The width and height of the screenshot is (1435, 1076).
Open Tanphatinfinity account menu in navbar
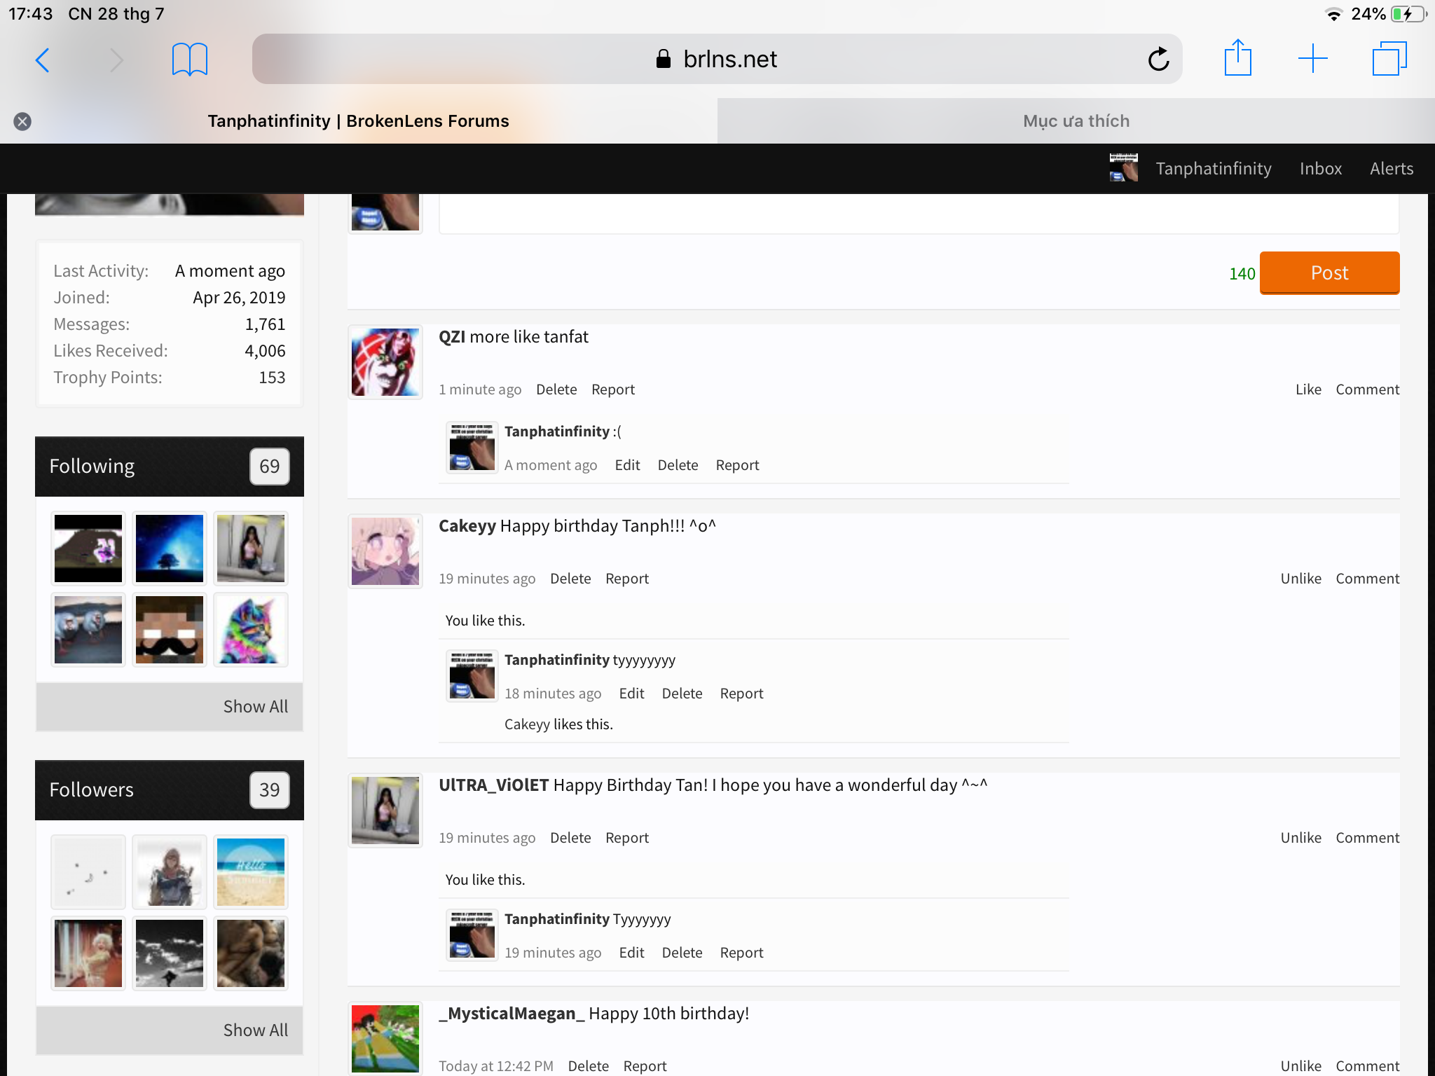pyautogui.click(x=1214, y=169)
